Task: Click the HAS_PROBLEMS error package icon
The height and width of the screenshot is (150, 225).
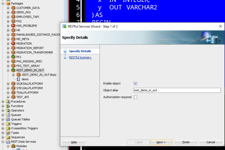Action: tap(13, 26)
